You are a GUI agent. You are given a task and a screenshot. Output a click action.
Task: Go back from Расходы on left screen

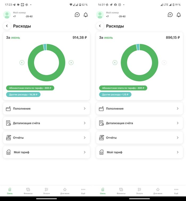(7, 26)
